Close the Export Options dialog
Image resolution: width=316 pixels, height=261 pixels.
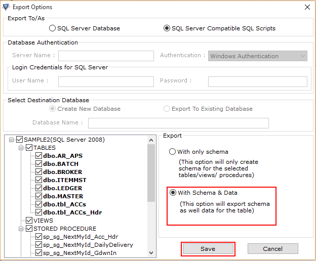pyautogui.click(x=307, y=7)
